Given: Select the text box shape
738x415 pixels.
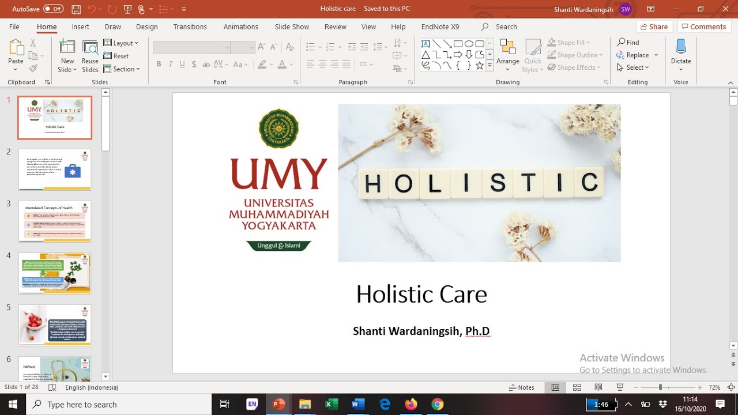Looking at the screenshot, I should [426, 43].
